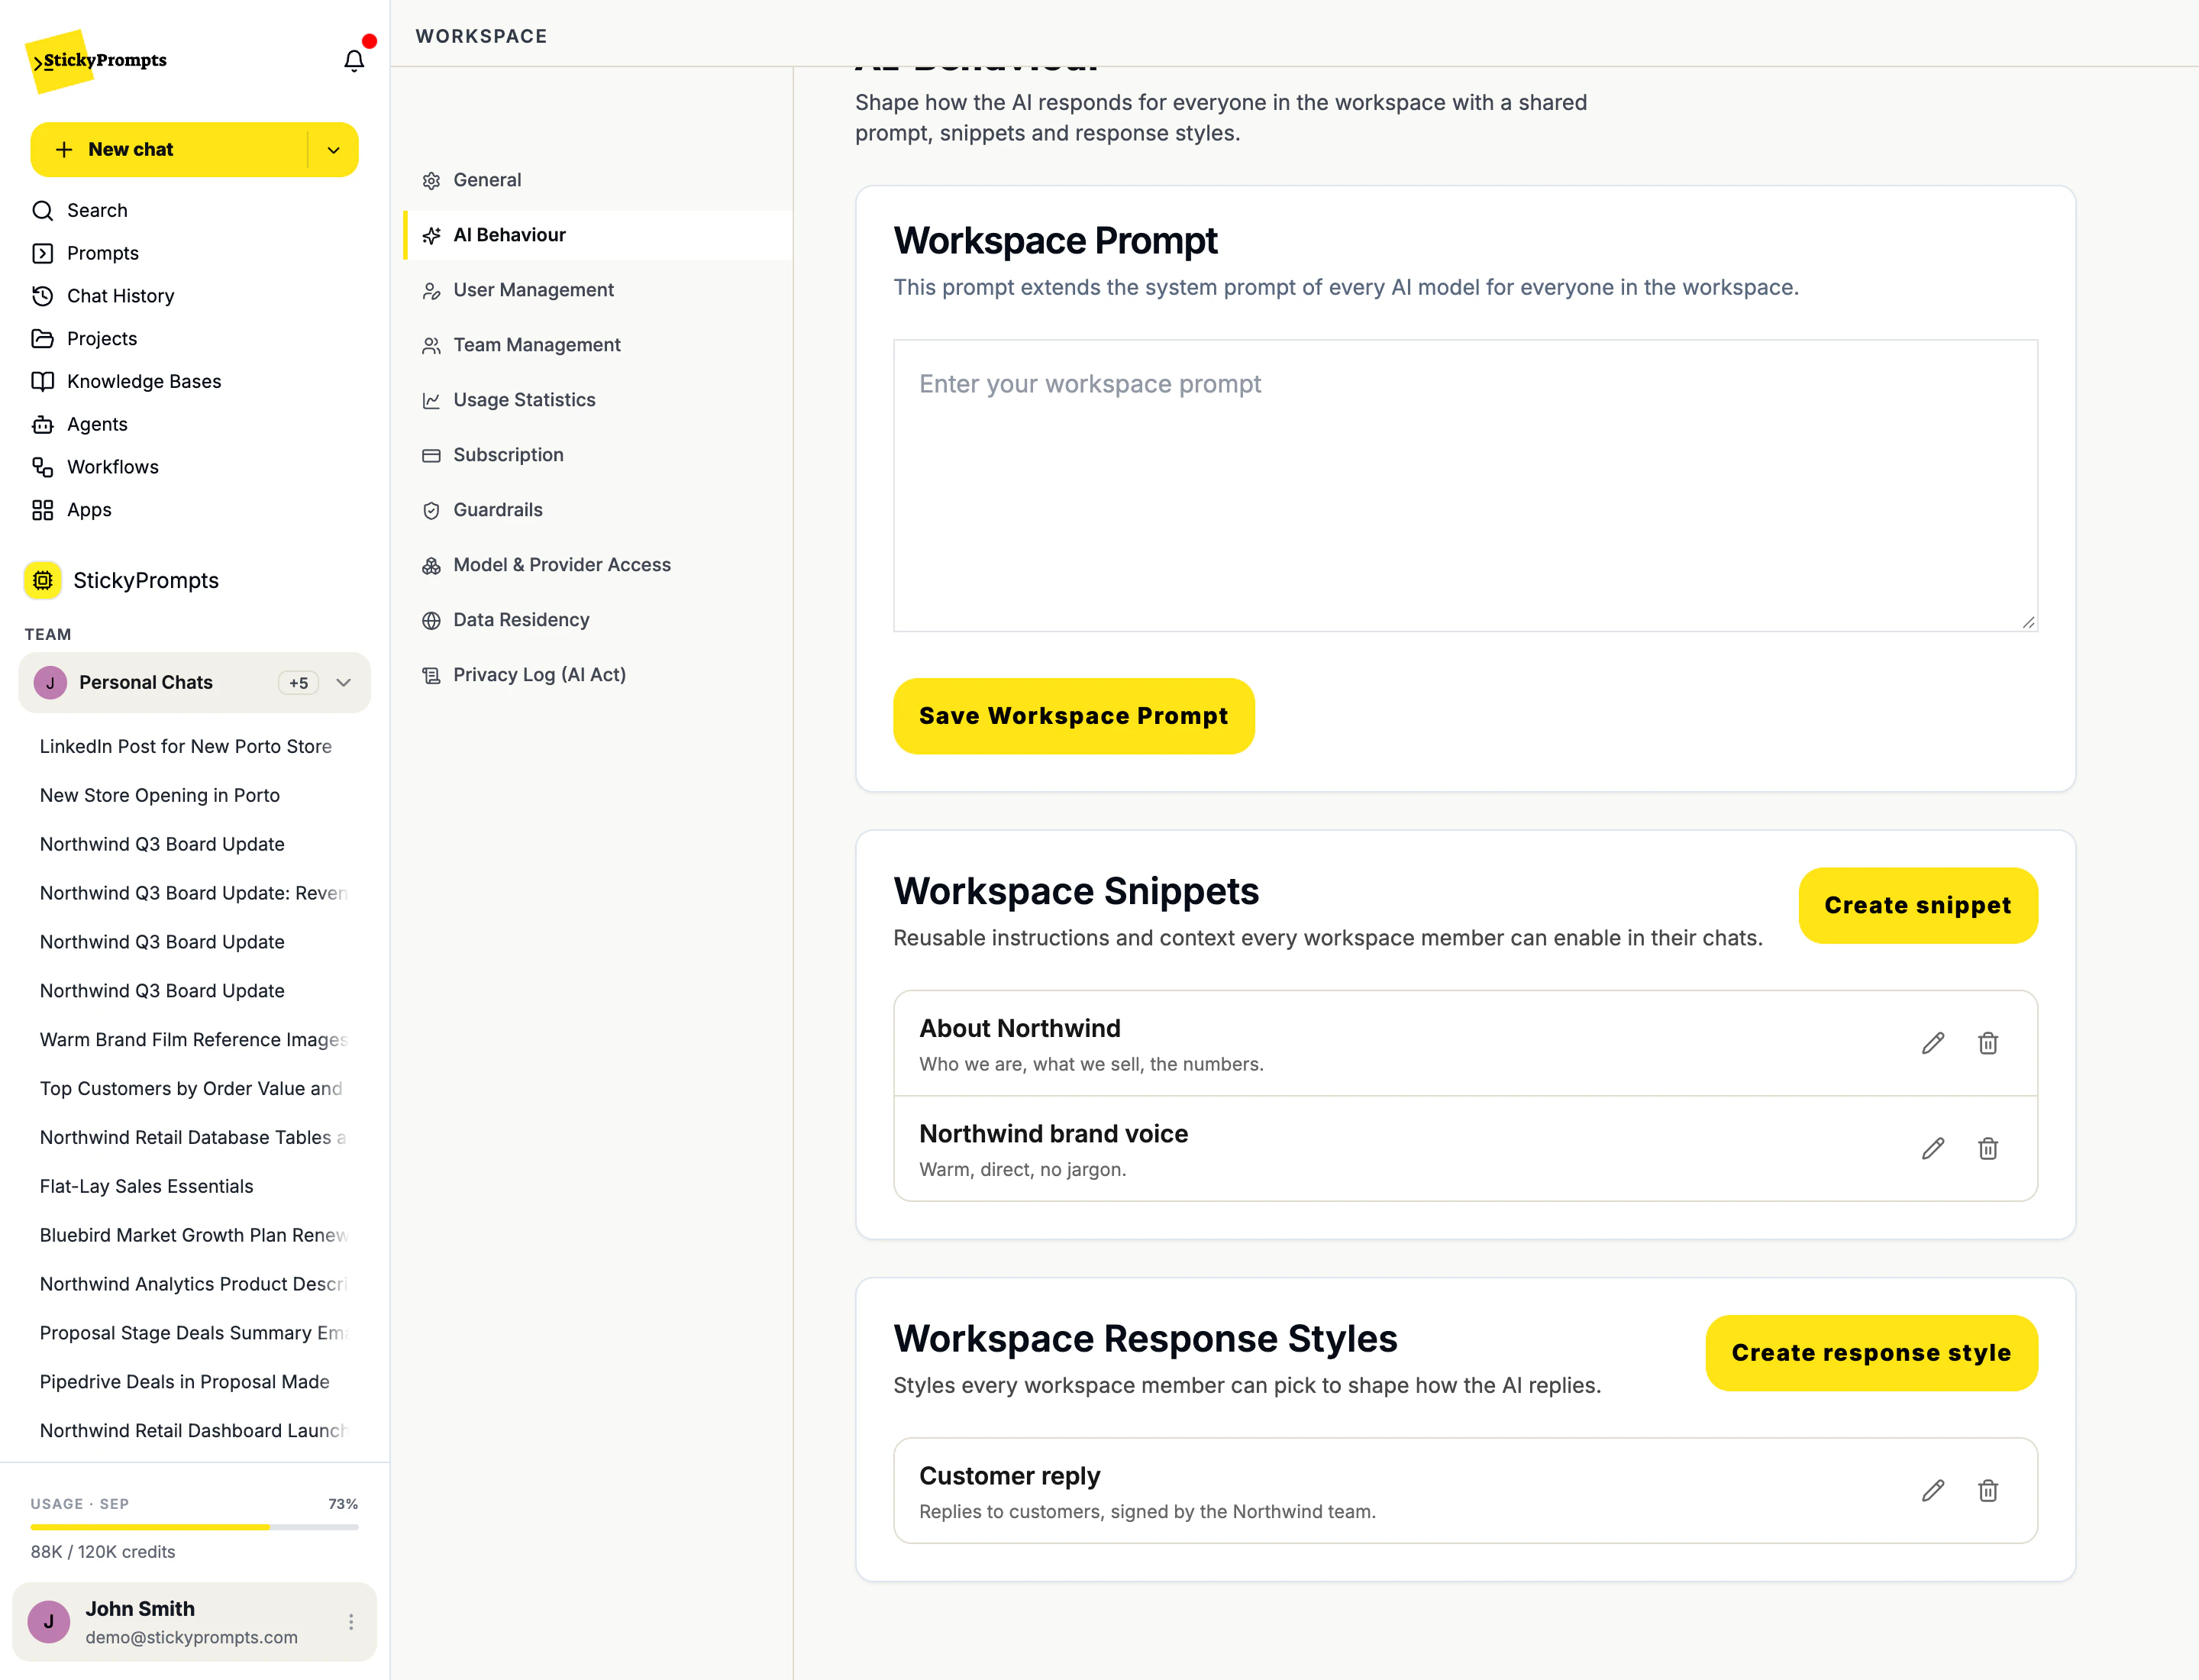The height and width of the screenshot is (1680, 2199).
Task: View Usage Statistics
Action: [x=598, y=400]
